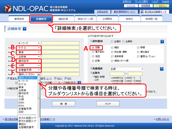Click the クリア button
The width and height of the screenshot is (172, 129).
click(108, 104)
